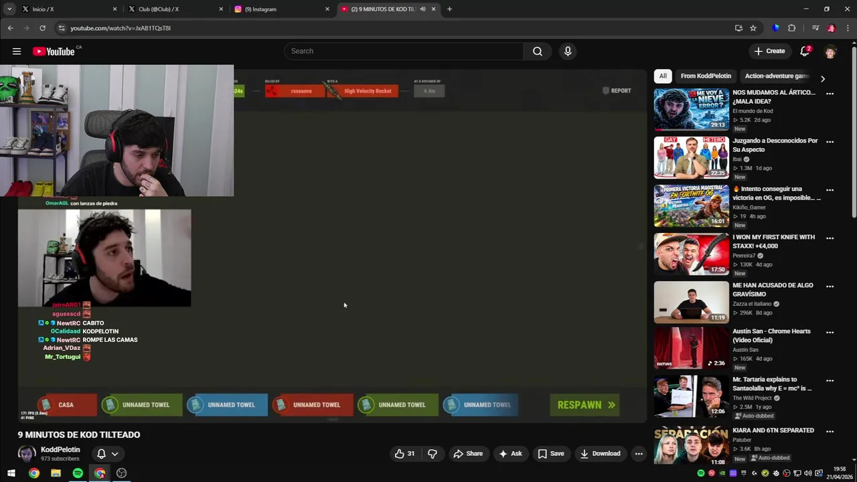This screenshot has height=482, width=857.
Task: Open NOS MUDAMOS AL ÁRTICO video thumbnail
Action: 692,109
